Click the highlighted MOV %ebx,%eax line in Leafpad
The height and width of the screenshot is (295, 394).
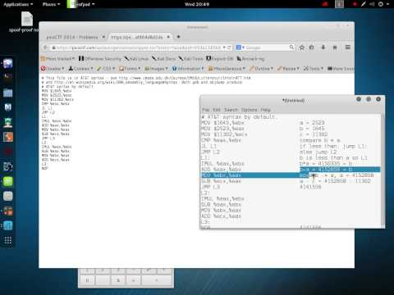(222, 175)
